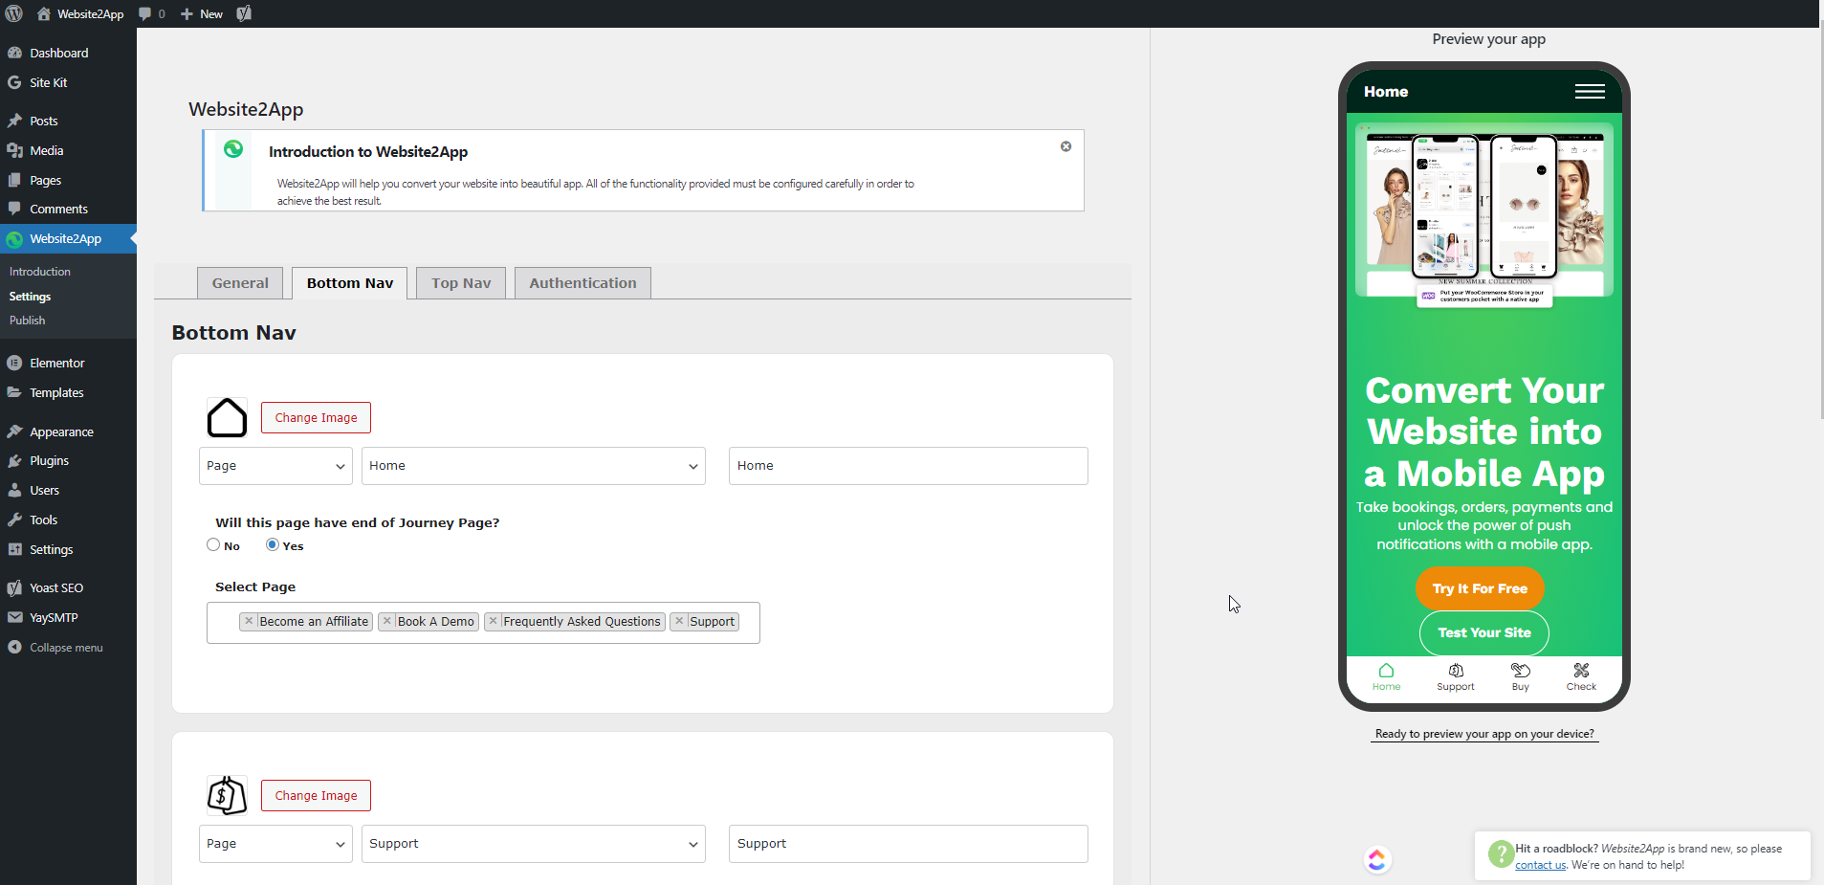Viewport: 1824px width, 885px height.
Task: Click the Comments sidebar icon
Action: 14,209
